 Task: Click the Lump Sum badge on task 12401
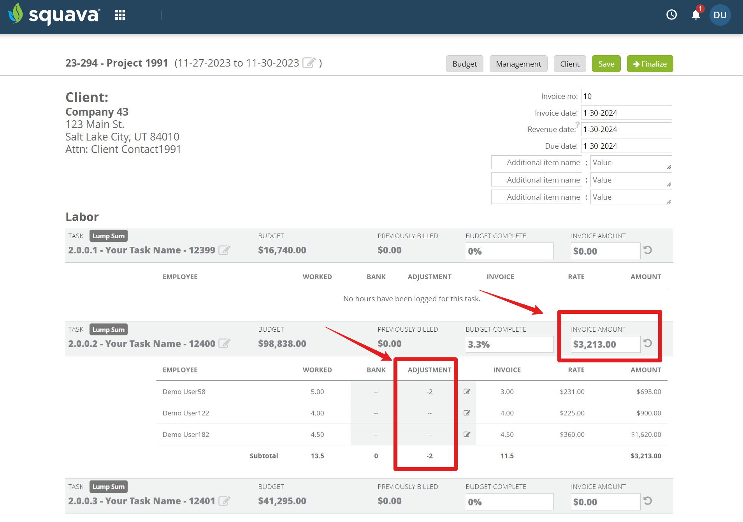tap(109, 487)
